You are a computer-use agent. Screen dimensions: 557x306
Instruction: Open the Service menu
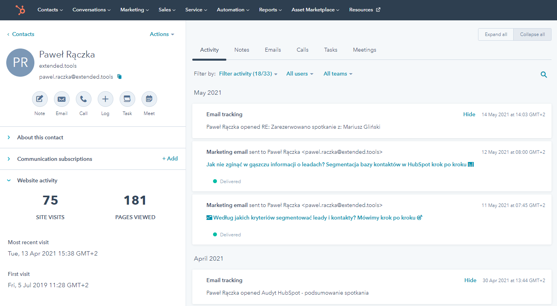tap(196, 10)
